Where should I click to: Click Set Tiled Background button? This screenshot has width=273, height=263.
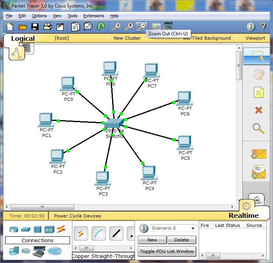pos(207,38)
